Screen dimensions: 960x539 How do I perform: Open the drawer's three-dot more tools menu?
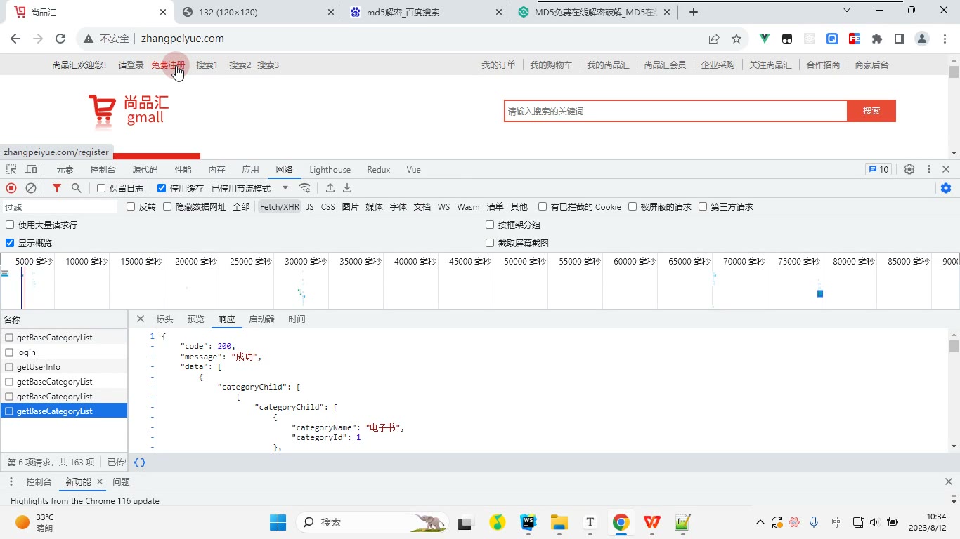[x=11, y=481]
